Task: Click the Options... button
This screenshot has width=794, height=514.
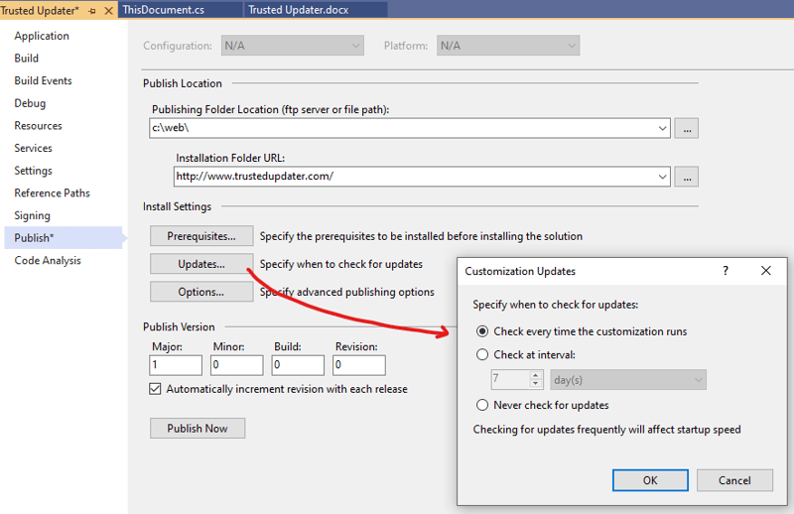Action: click(201, 292)
